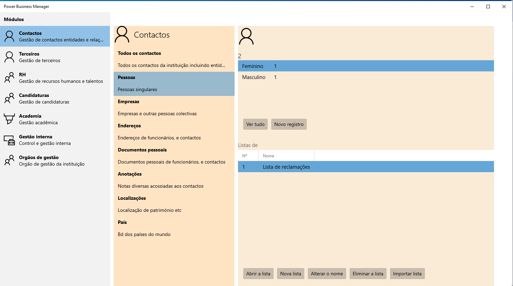
Task: Click 'Notas diversas acossiadas aos contactos' text
Action: [161, 186]
